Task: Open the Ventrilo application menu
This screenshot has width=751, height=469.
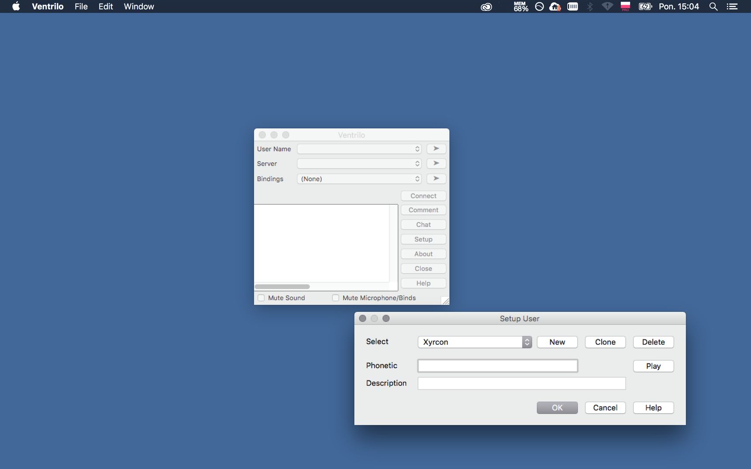Action: [48, 7]
